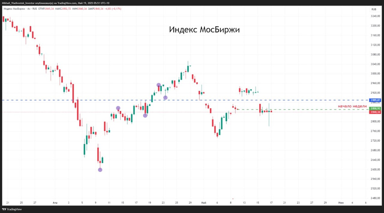
Task: Select the purple marker at the 2600 low
Action: (100, 170)
